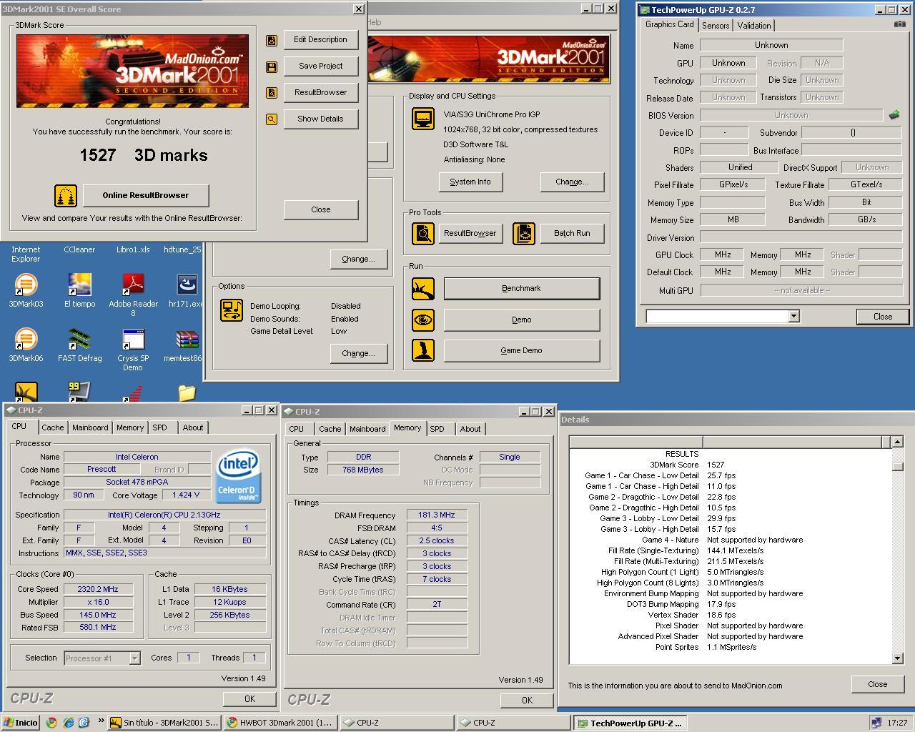Viewport: 915px width, 732px height.
Task: Switch to Sin titulo 3DMark2001 taskbar item
Action: [164, 723]
